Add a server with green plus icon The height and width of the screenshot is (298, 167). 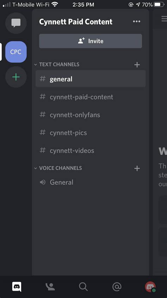[x=16, y=77]
